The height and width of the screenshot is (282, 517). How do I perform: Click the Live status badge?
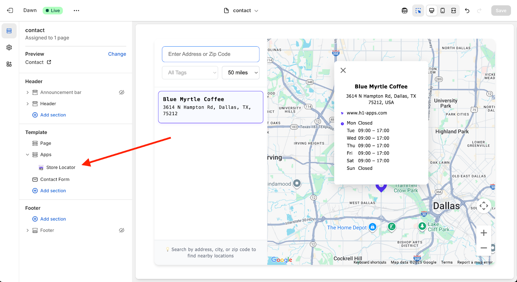(x=53, y=10)
